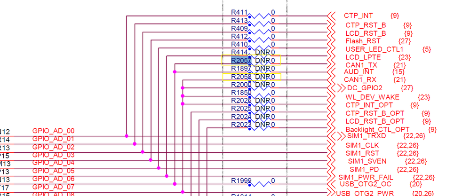
Task: Click the junction dot on the GPIO_AD_00 wire
Action: (x=127, y=136)
